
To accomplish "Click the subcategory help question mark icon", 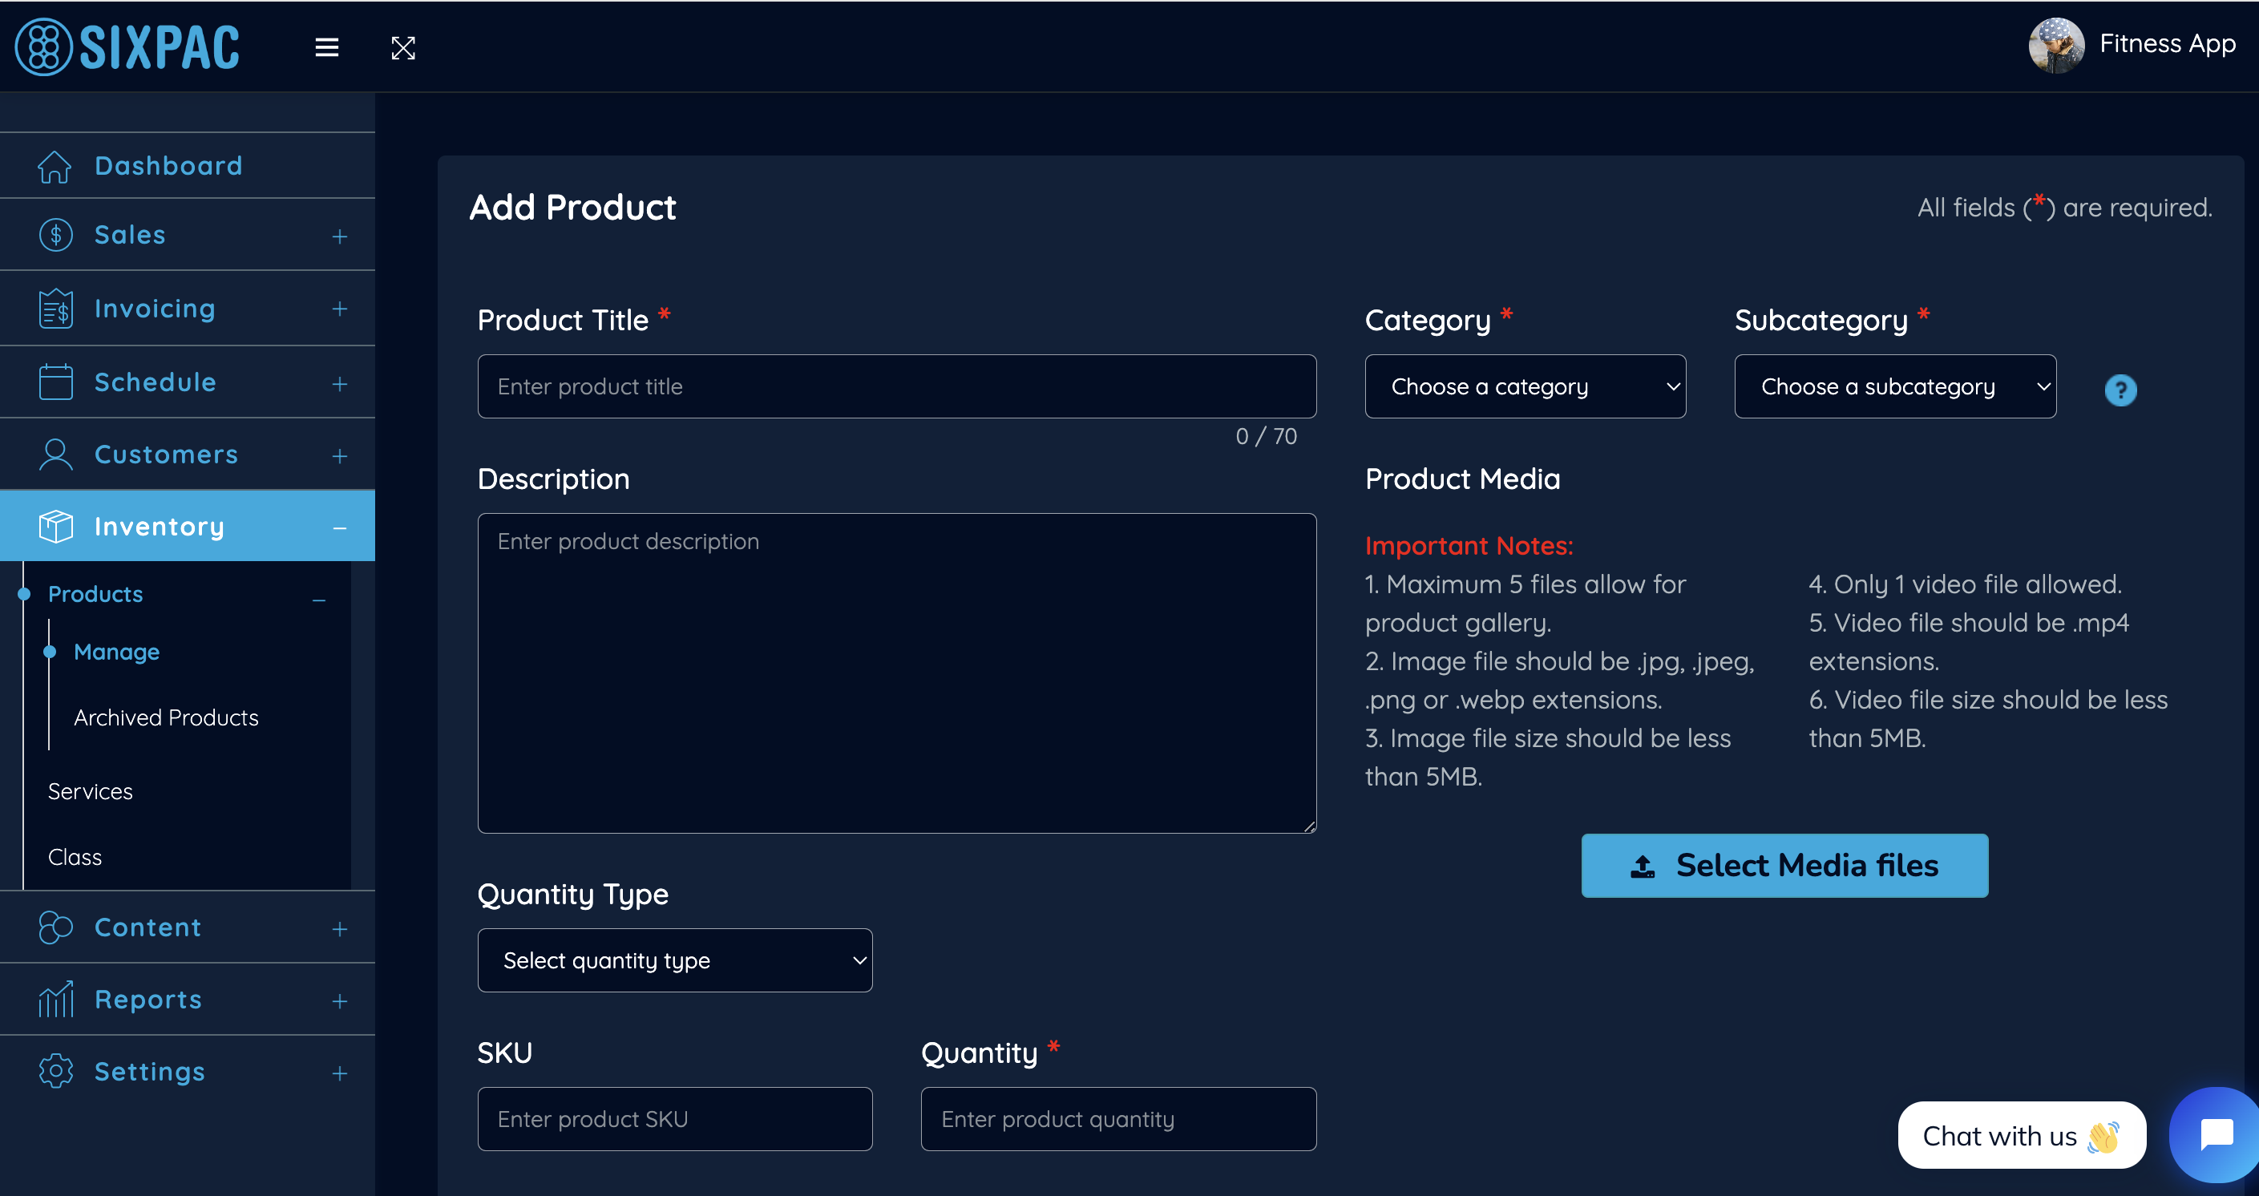I will coord(2120,390).
